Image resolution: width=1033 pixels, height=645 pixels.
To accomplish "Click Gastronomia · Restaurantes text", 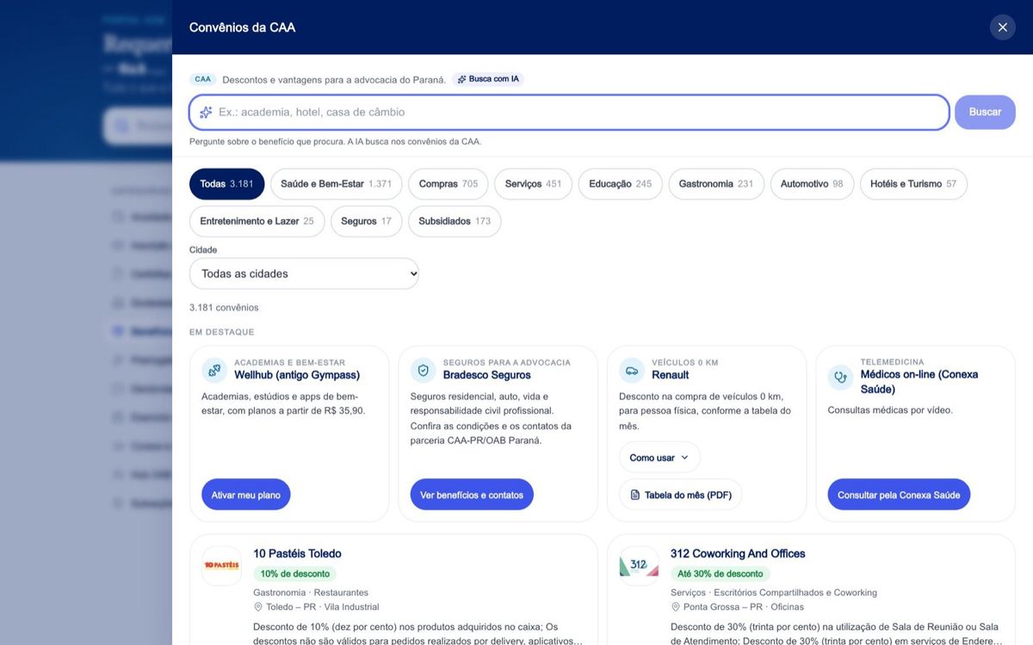I will point(311,593).
